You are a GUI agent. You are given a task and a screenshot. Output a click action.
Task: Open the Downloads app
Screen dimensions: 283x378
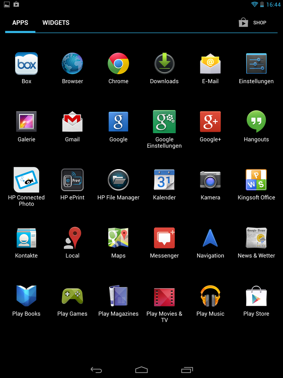(164, 64)
